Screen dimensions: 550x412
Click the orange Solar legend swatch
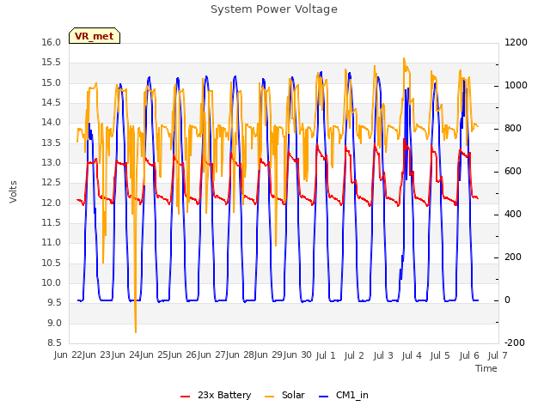click(269, 397)
